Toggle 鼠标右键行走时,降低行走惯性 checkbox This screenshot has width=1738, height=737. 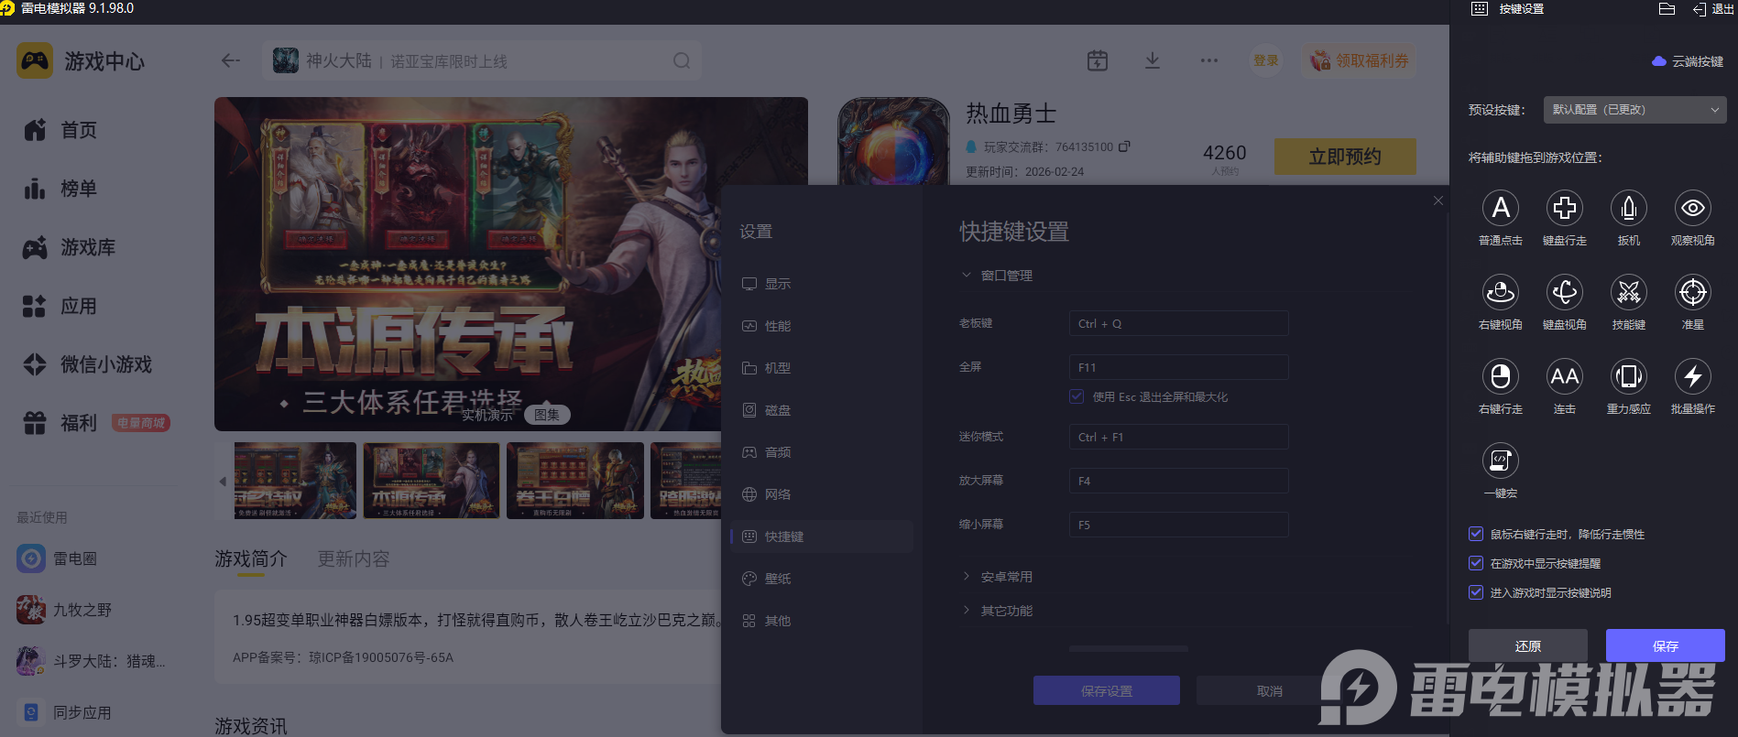tap(1476, 534)
